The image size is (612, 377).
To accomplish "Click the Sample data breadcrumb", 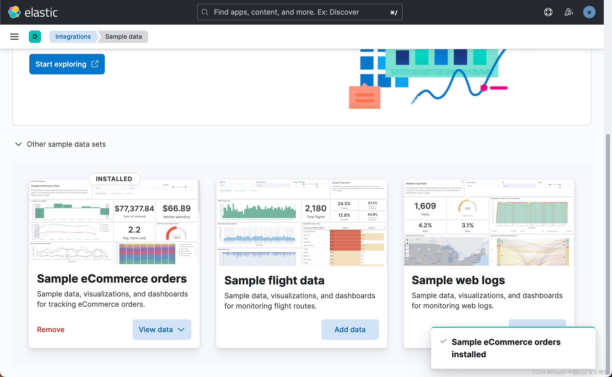I will 123,37.
